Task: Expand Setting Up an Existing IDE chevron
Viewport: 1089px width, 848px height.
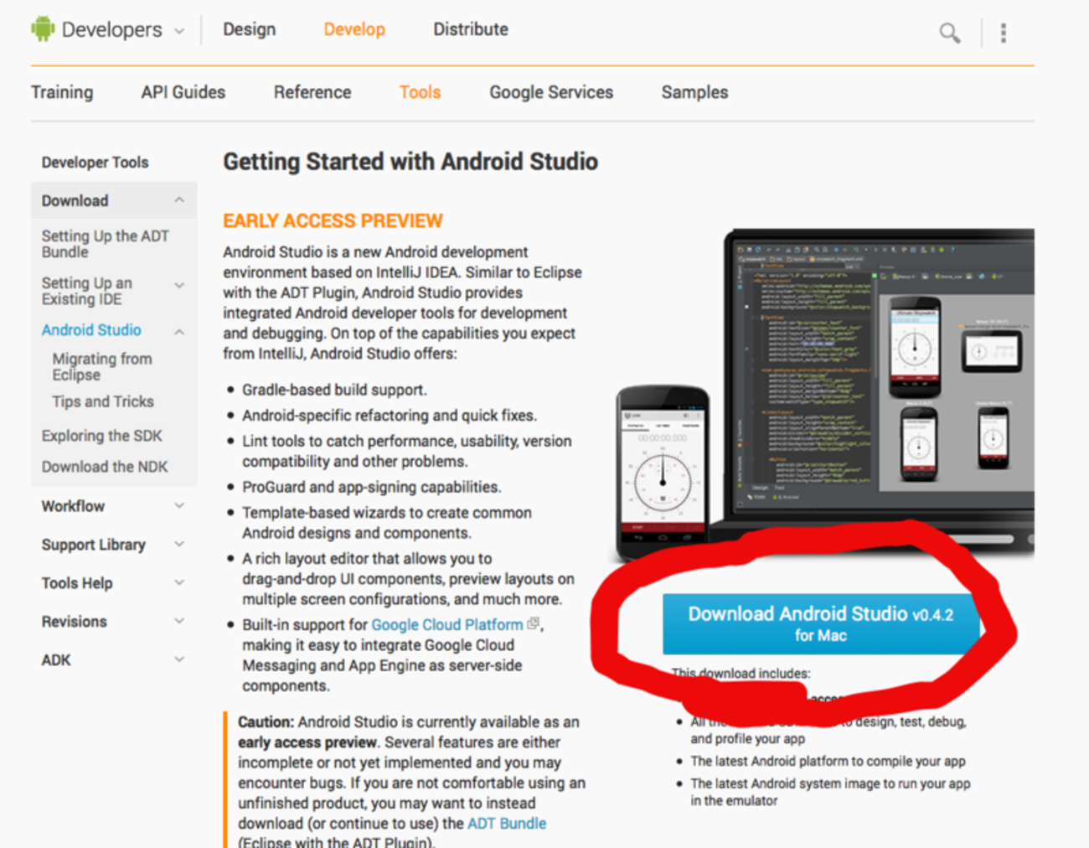Action: click(179, 286)
